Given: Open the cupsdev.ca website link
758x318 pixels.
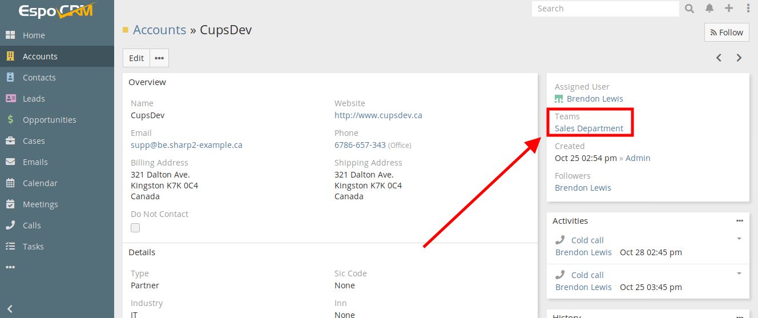Looking at the screenshot, I should tap(378, 115).
